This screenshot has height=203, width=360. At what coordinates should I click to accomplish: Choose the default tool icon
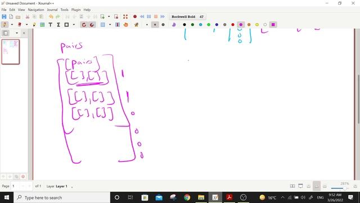136,25
